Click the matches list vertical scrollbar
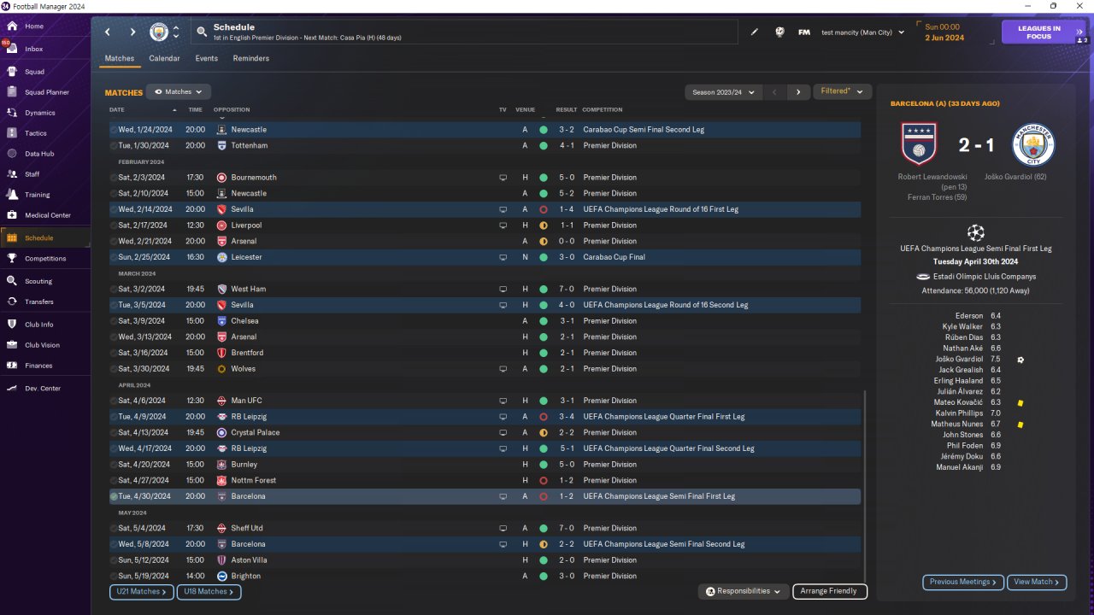Image resolution: width=1094 pixels, height=615 pixels. click(865, 488)
